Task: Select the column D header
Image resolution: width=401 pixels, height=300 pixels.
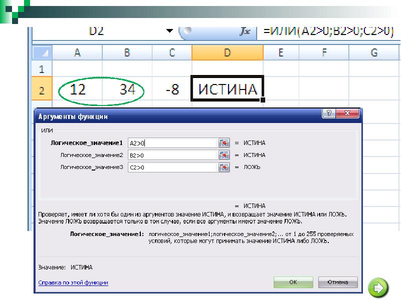Action: (227, 52)
